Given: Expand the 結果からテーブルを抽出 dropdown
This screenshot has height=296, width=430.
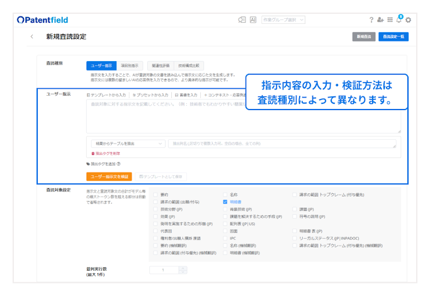Looking at the screenshot, I should click(x=126, y=143).
